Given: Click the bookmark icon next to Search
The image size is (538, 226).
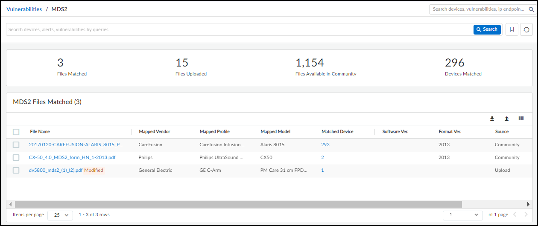Looking at the screenshot, I should [512, 29].
